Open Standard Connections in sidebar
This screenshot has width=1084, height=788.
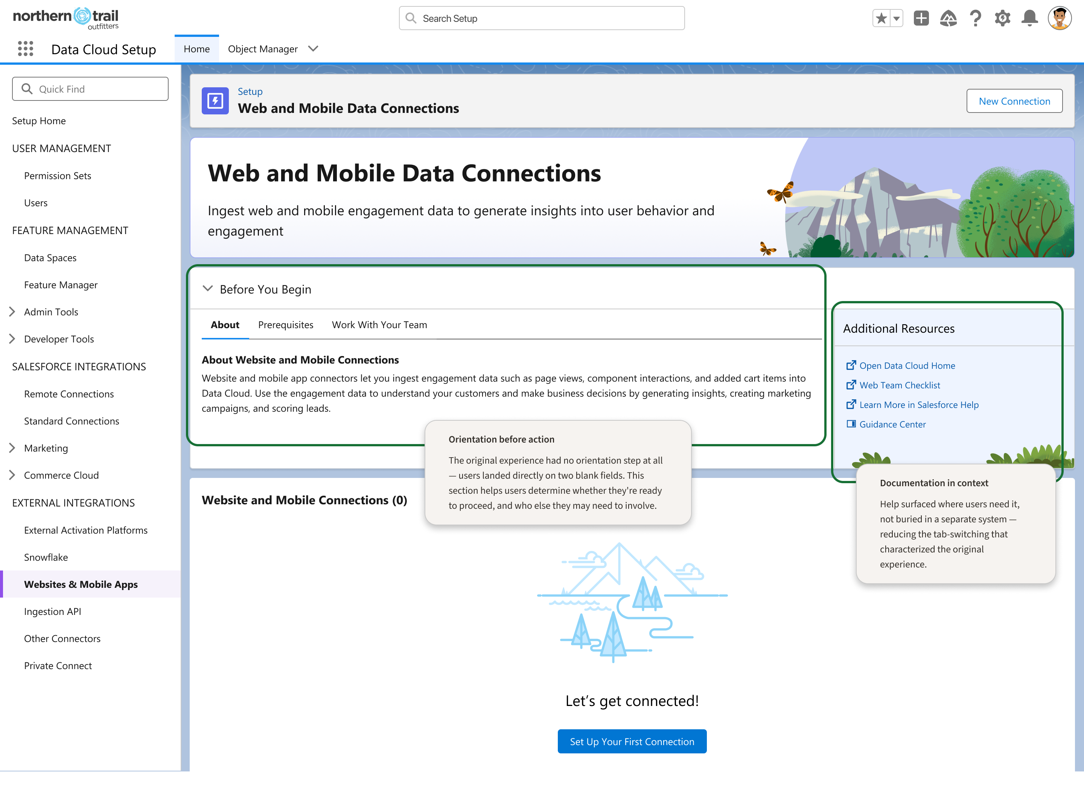pyautogui.click(x=72, y=421)
